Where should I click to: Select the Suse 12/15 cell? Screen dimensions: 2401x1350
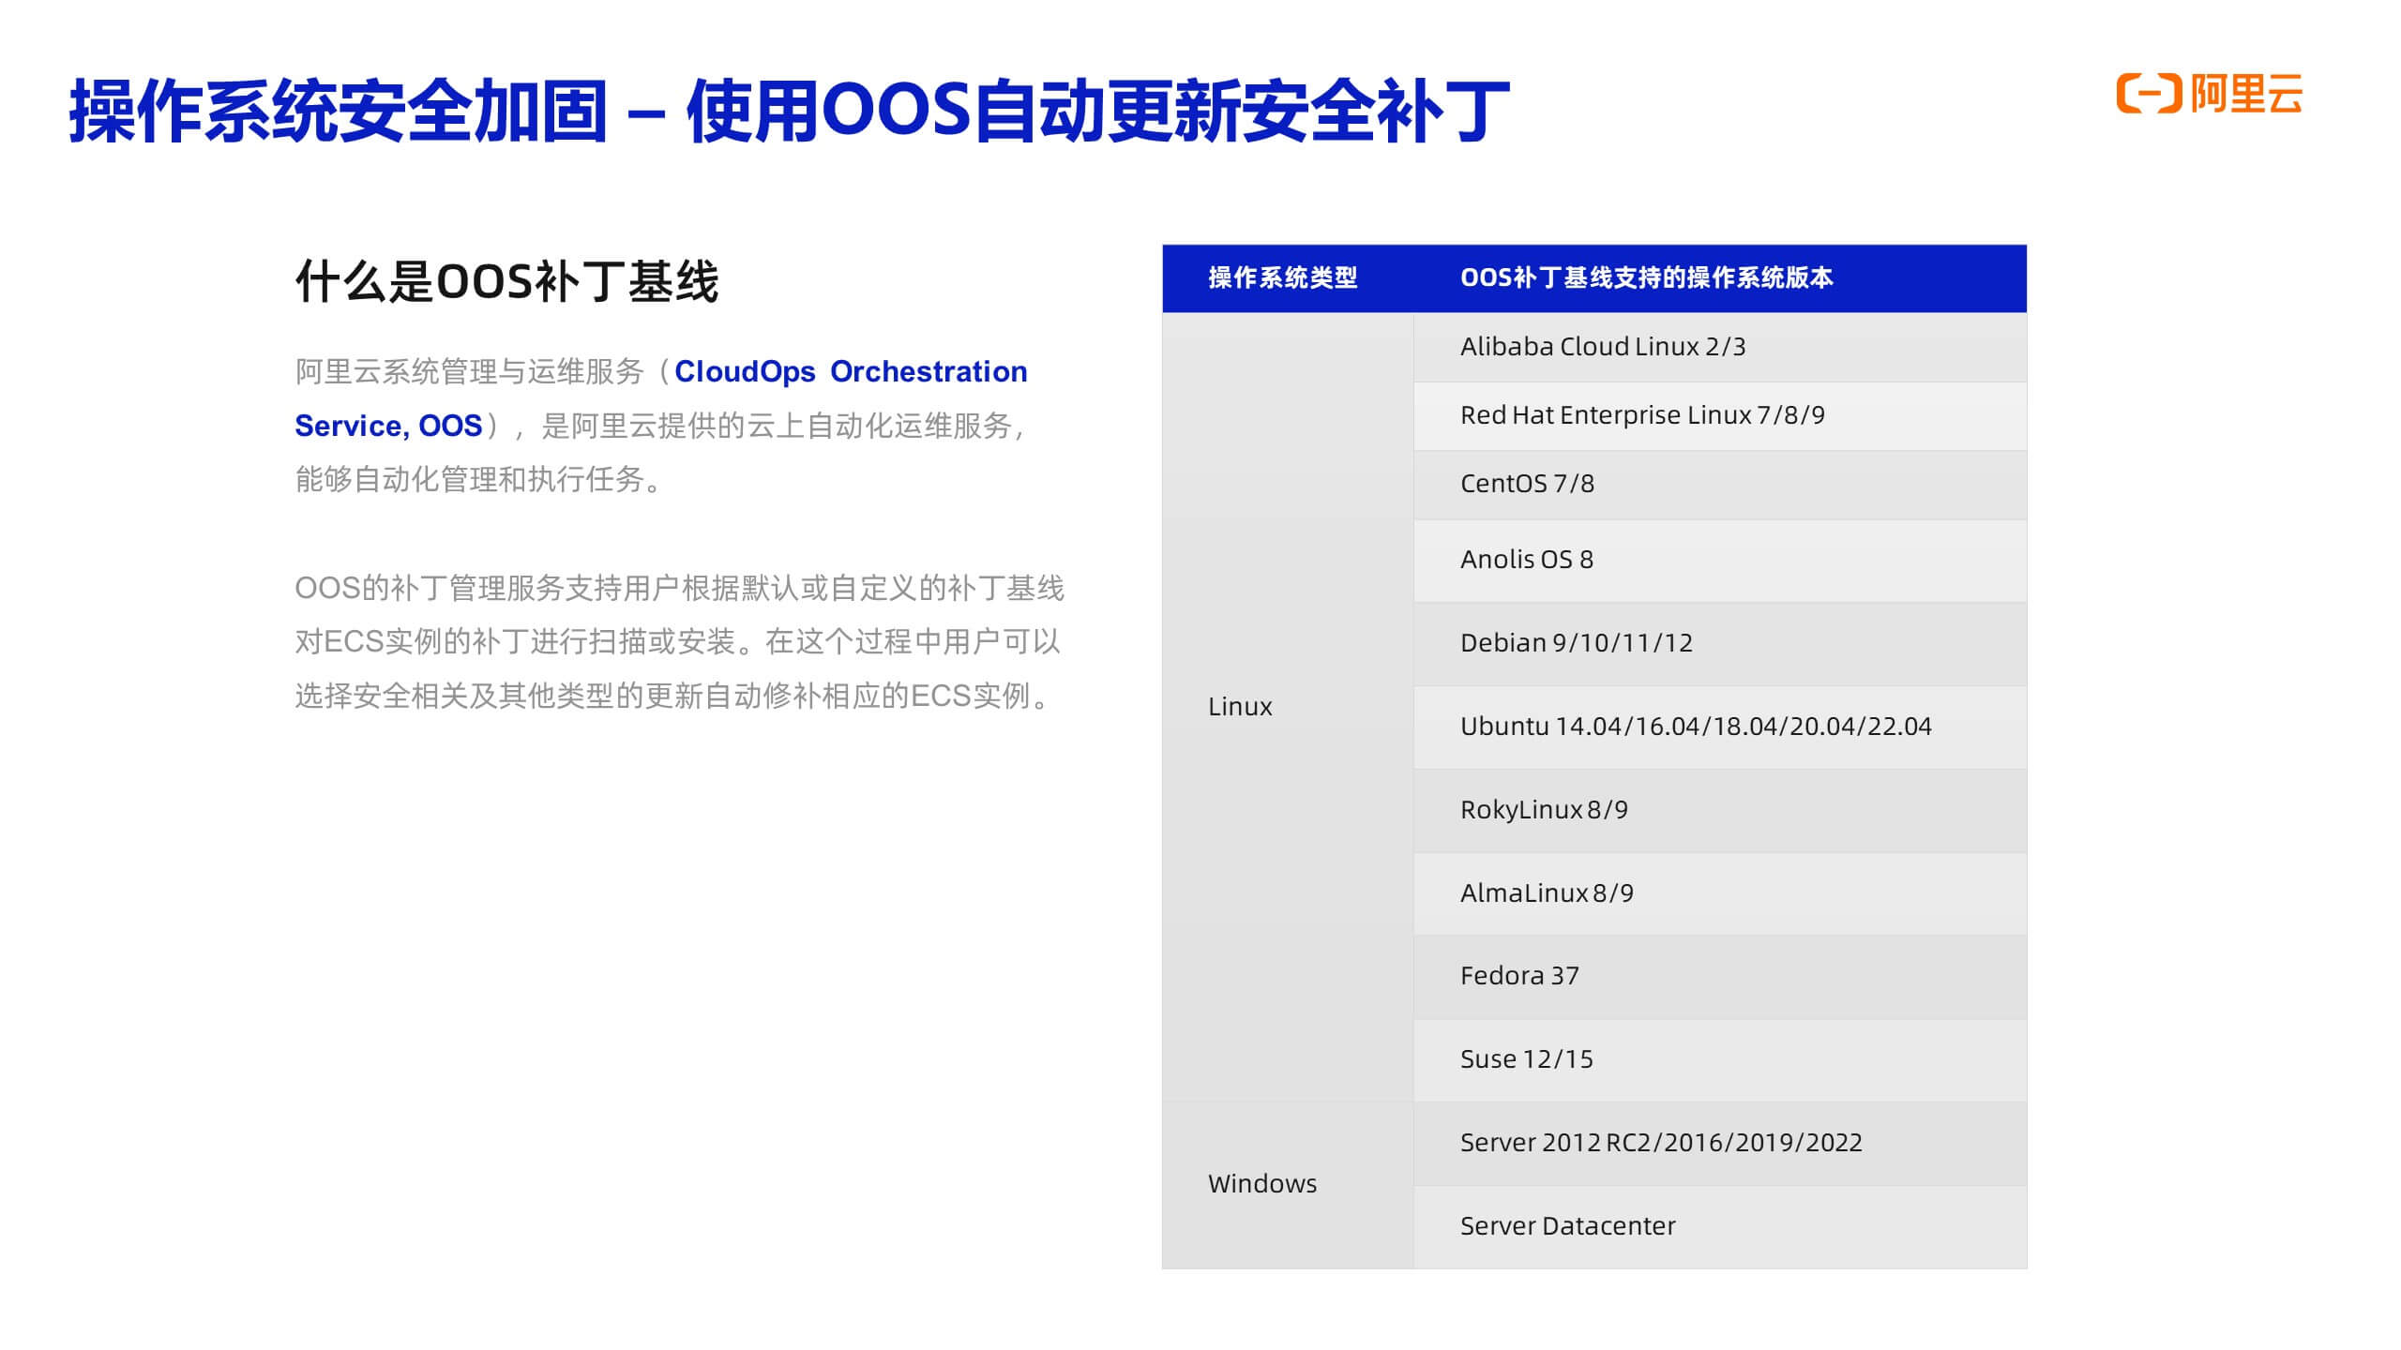(1720, 1060)
